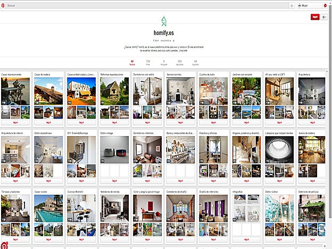The height and width of the screenshot is (249, 332).
Task: Switch to the 759 Pines tab
Action: point(148,63)
